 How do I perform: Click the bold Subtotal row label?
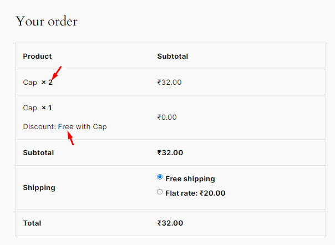[38, 153]
